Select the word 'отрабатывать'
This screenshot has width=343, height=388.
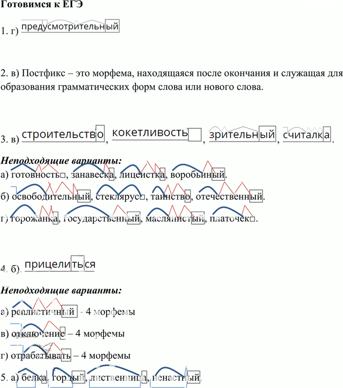(x=41, y=356)
